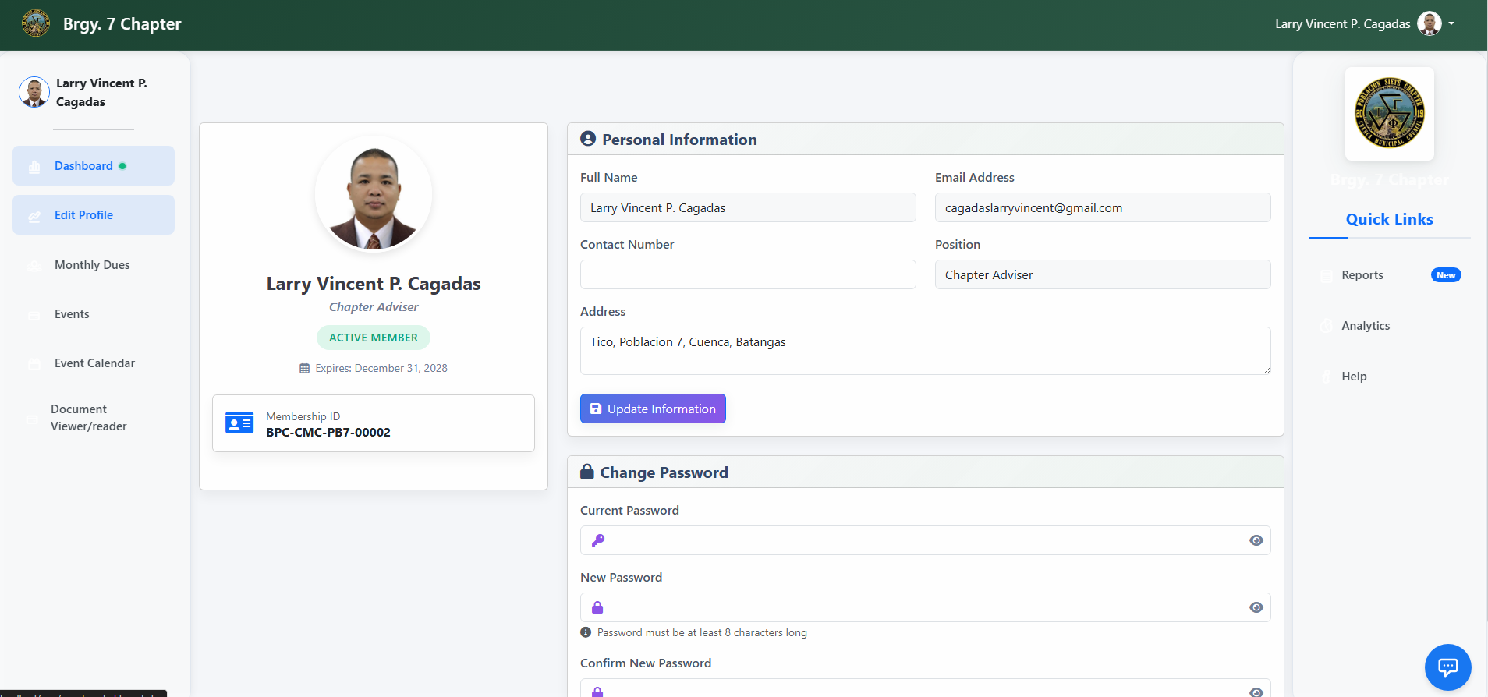
Task: Go to Event Calendar page
Action: tap(94, 363)
